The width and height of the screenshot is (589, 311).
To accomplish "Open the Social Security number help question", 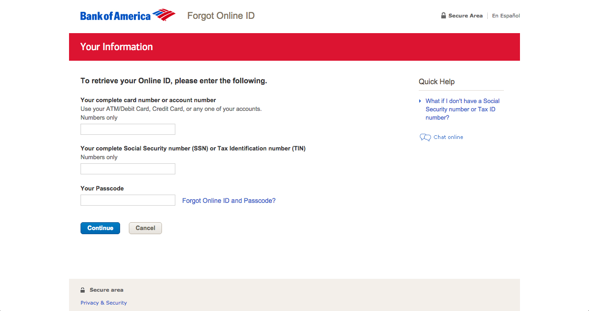I will point(461,109).
